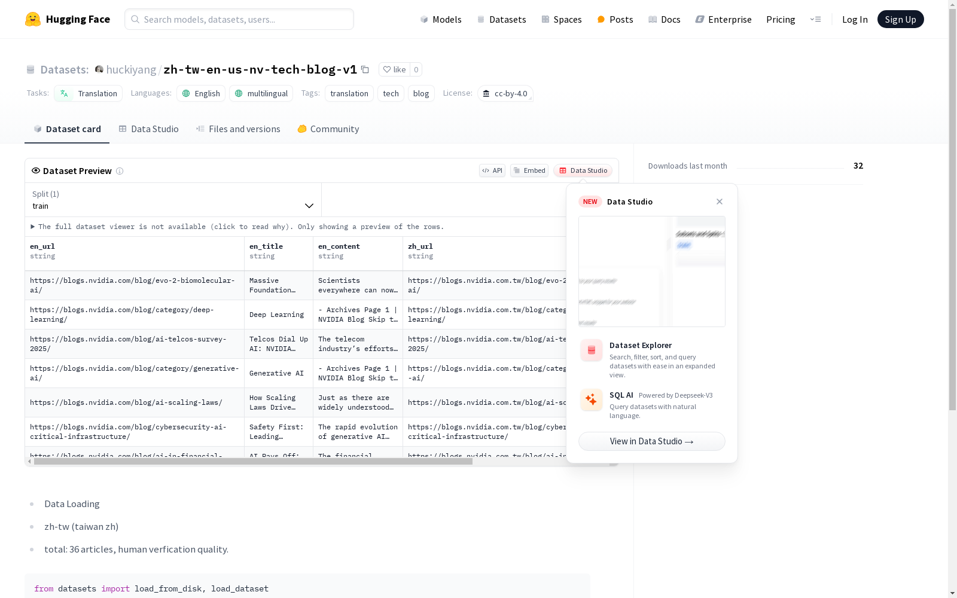Viewport: 957px width, 598px height.
Task: Click the like count number
Action: tap(416, 69)
